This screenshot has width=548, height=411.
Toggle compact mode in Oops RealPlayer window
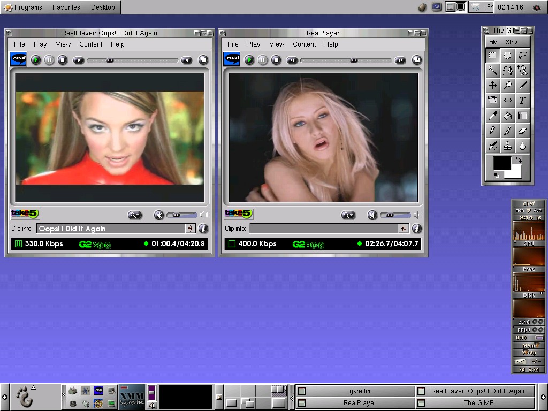point(203,60)
